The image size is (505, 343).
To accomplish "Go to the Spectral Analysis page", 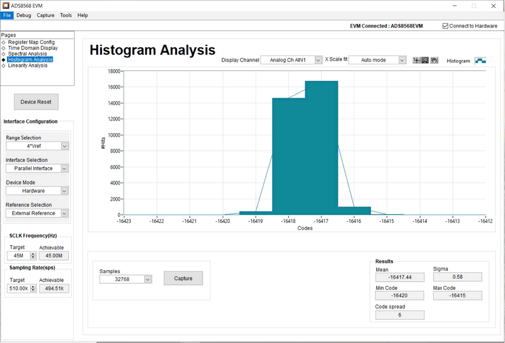I will [28, 54].
